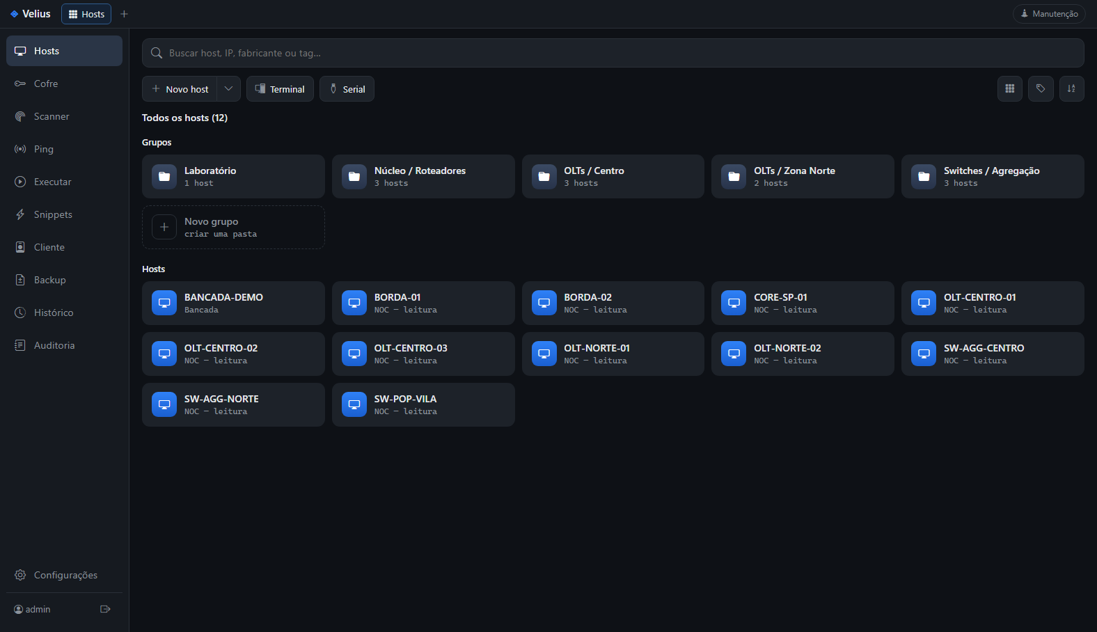Open the Executar play icon
Viewport: 1097px width, 632px height.
point(20,182)
